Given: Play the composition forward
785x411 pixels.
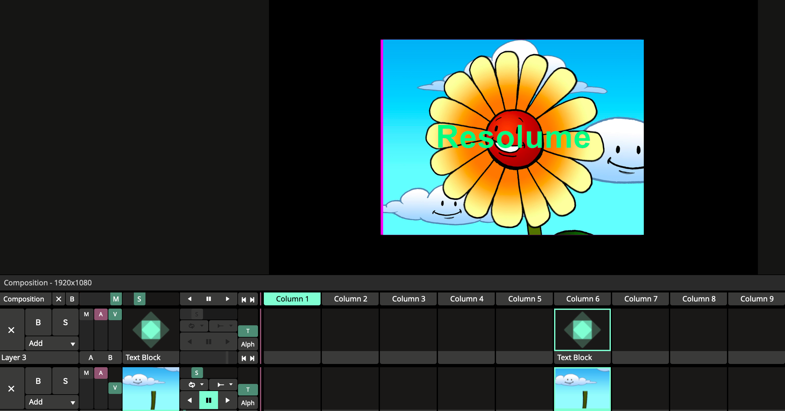Looking at the screenshot, I should click(x=227, y=299).
